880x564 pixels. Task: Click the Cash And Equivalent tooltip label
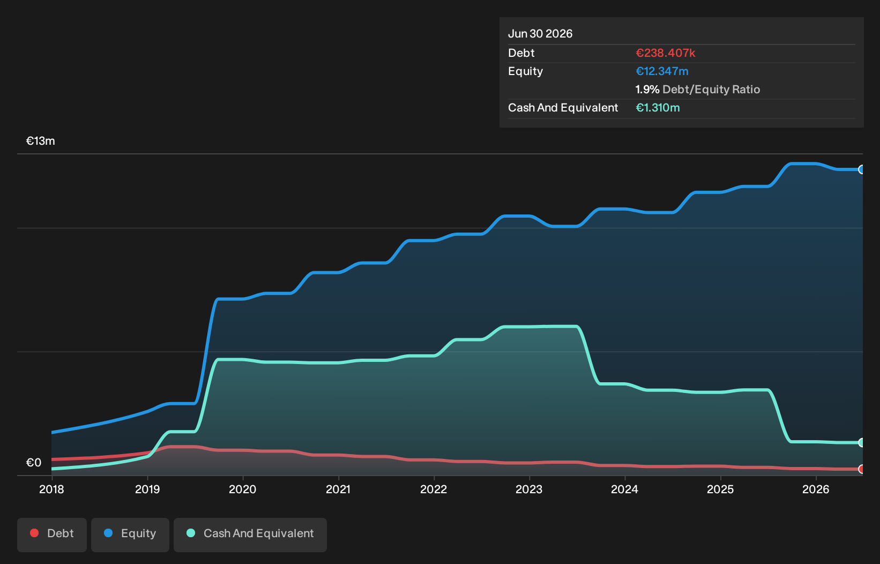563,108
